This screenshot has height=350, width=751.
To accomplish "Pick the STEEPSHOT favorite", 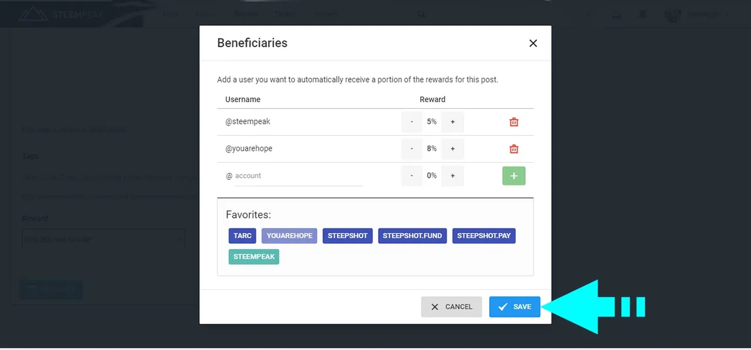I will [x=347, y=236].
